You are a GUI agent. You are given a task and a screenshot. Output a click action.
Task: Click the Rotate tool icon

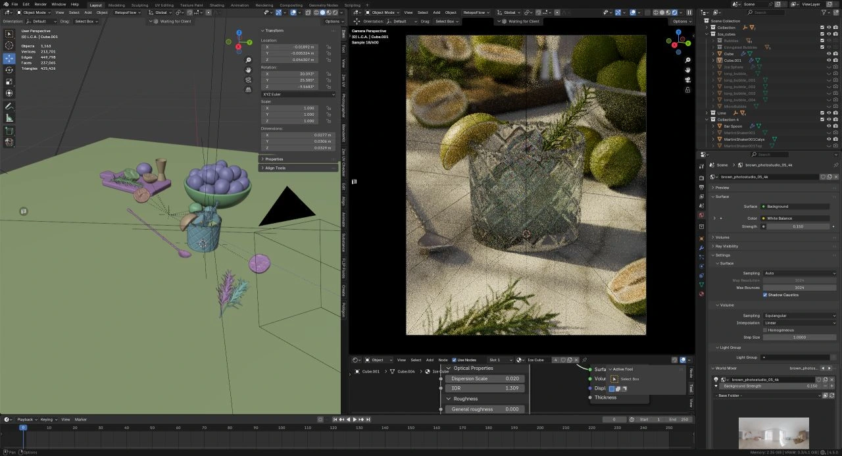[x=9, y=70]
